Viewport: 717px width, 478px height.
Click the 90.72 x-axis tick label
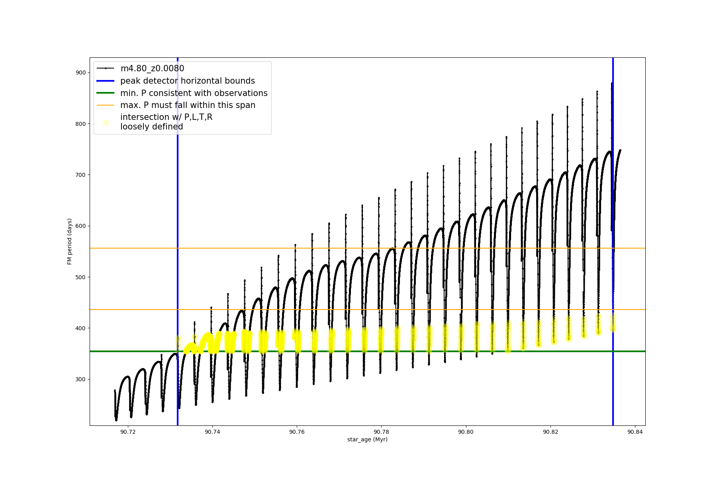pos(128,432)
